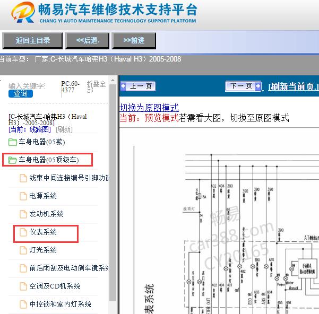
Task: Collapse the 车身电器(05顶级车) open folder icon
Action: click(13, 160)
